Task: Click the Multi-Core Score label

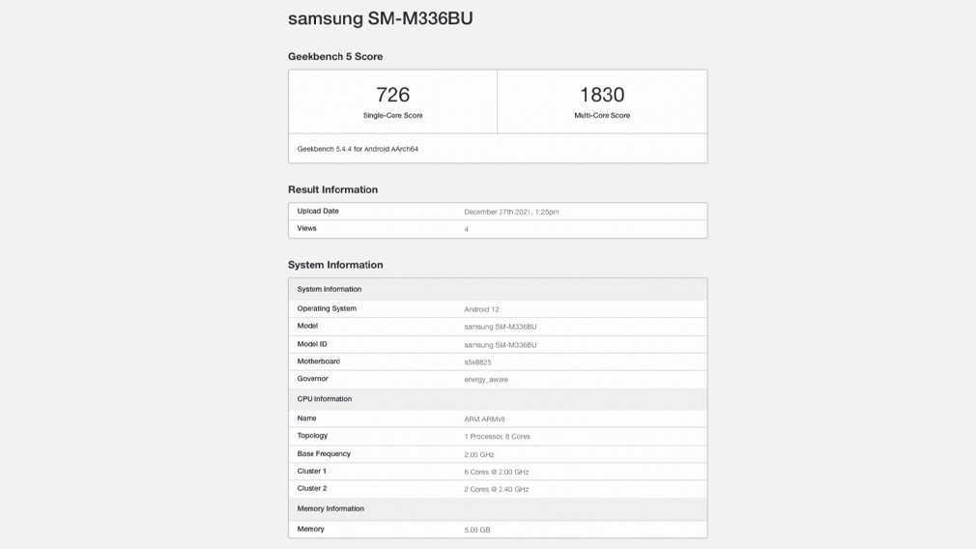Action: pyautogui.click(x=602, y=115)
